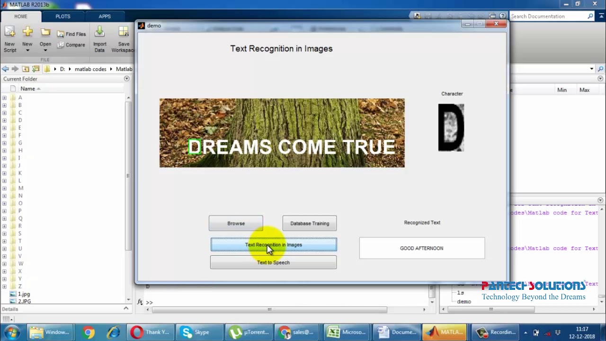The image size is (606, 341).
Task: Click the Database Training button
Action: [310, 224]
